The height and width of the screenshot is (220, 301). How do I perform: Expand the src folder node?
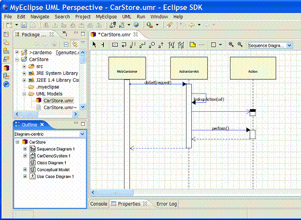(x=24, y=66)
